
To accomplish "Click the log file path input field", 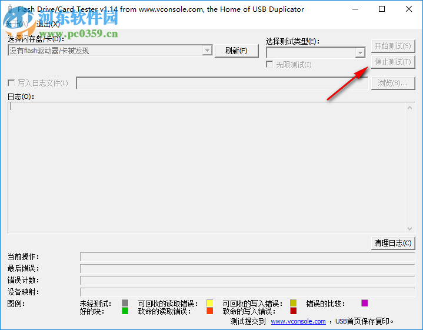I will click(222, 83).
